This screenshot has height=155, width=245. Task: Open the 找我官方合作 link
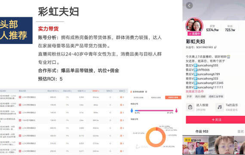pyautogui.click(x=195, y=91)
